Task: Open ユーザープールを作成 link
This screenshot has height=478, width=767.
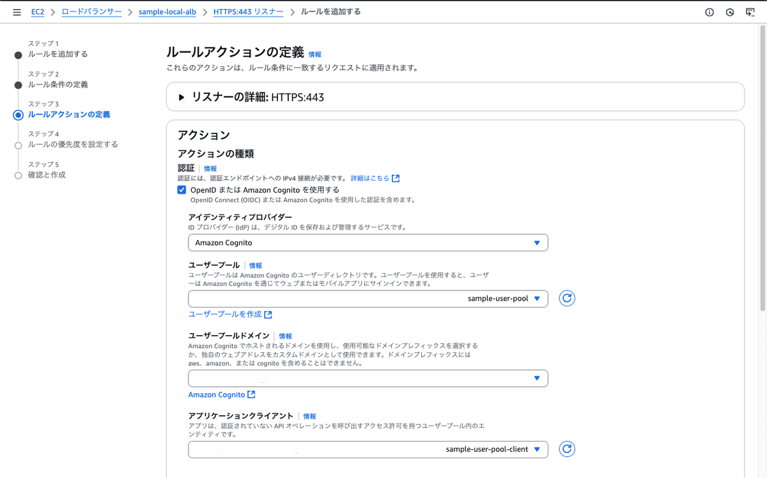Action: (x=225, y=315)
